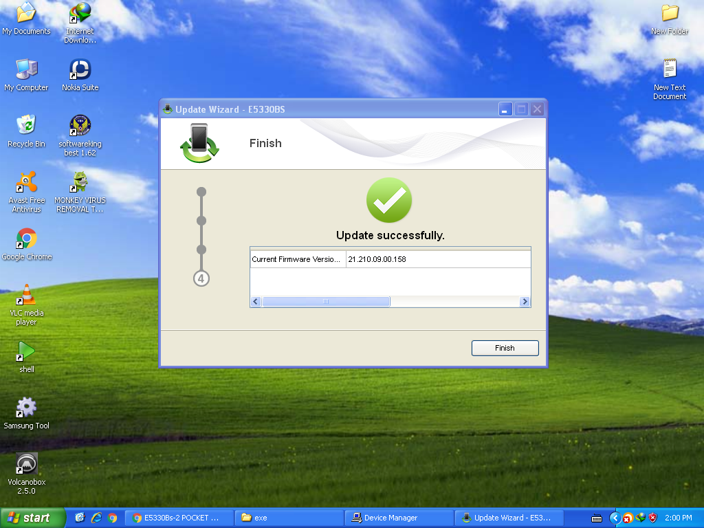Switch to the exe folder taskbar item
The height and width of the screenshot is (528, 704).
click(x=289, y=518)
